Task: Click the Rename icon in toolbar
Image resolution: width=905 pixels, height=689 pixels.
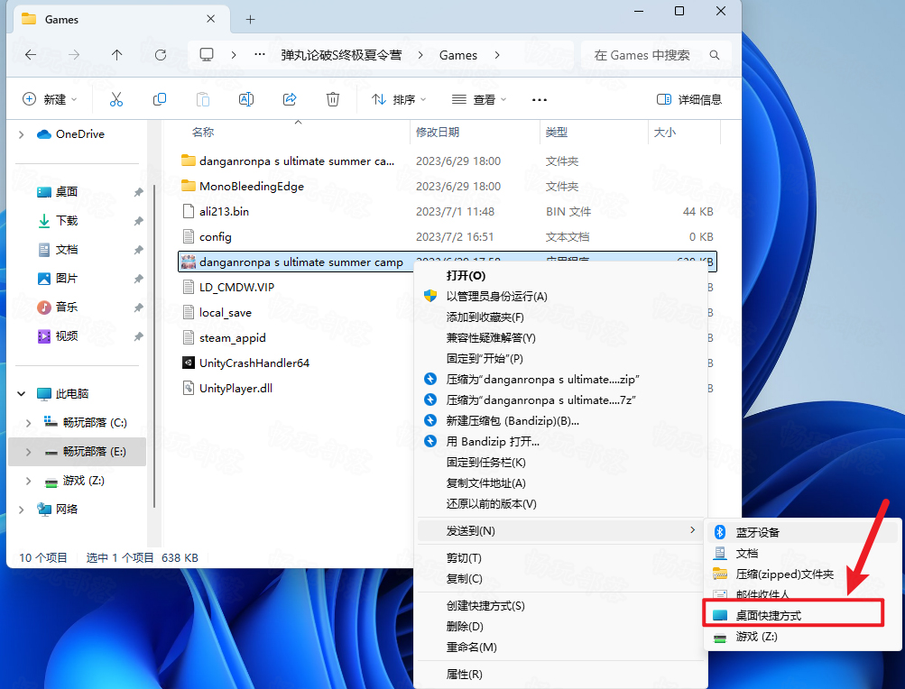Action: (x=245, y=99)
